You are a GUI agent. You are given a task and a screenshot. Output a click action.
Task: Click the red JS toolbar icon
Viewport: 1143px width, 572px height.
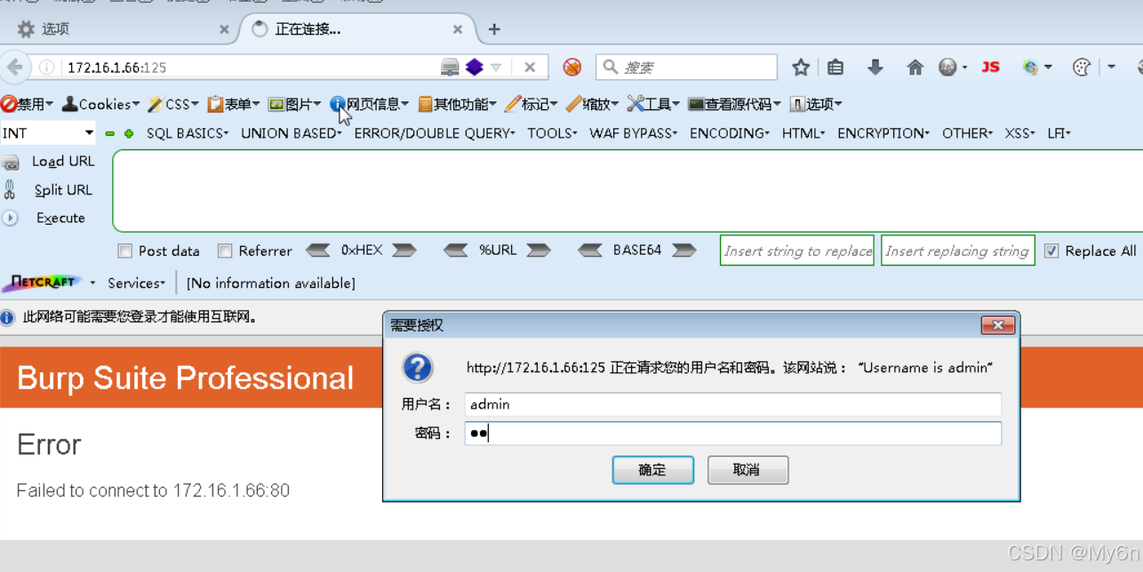point(991,68)
